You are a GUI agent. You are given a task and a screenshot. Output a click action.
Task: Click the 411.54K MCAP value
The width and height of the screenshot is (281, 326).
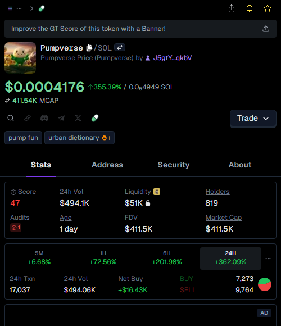point(25,101)
